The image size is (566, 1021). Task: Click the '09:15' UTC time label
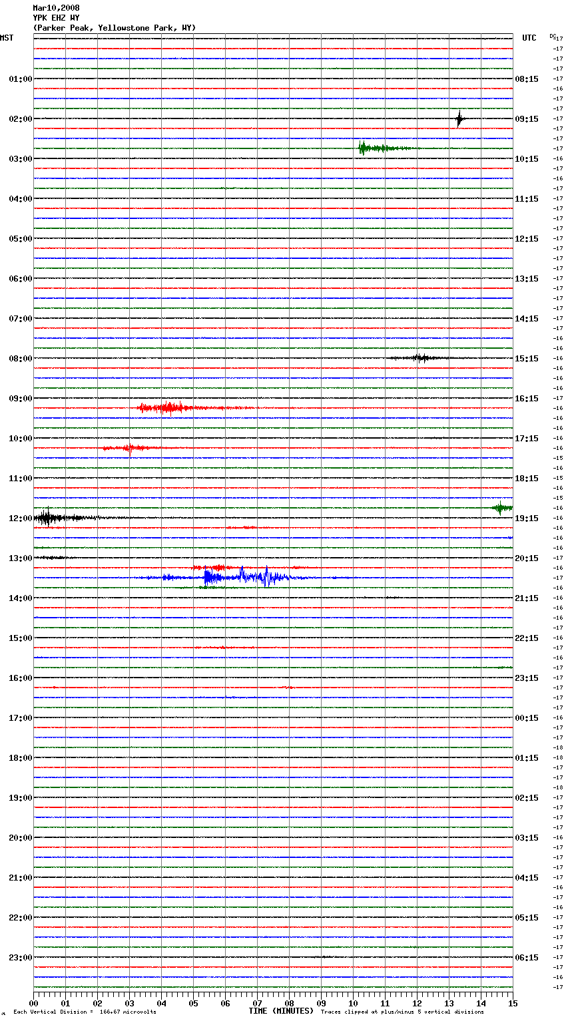(527, 119)
